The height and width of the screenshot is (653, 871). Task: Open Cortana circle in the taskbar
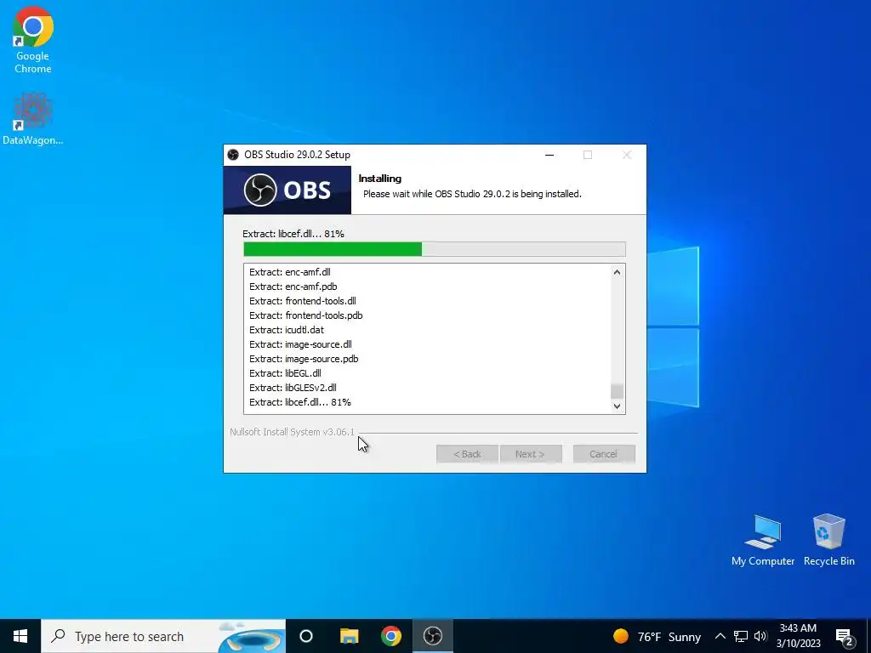pyautogui.click(x=306, y=636)
